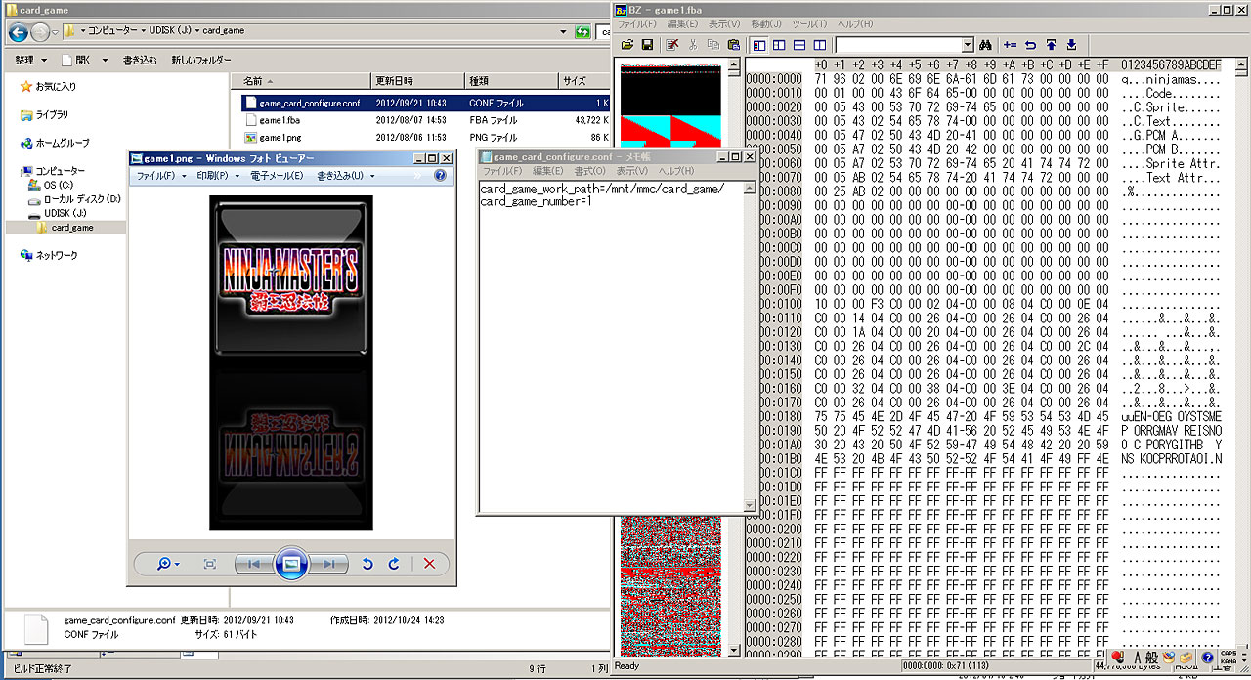Viewport: 1251px width, 680px height.
Task: Click the fourth view layout icon in BZ toolbar
Action: click(x=819, y=45)
